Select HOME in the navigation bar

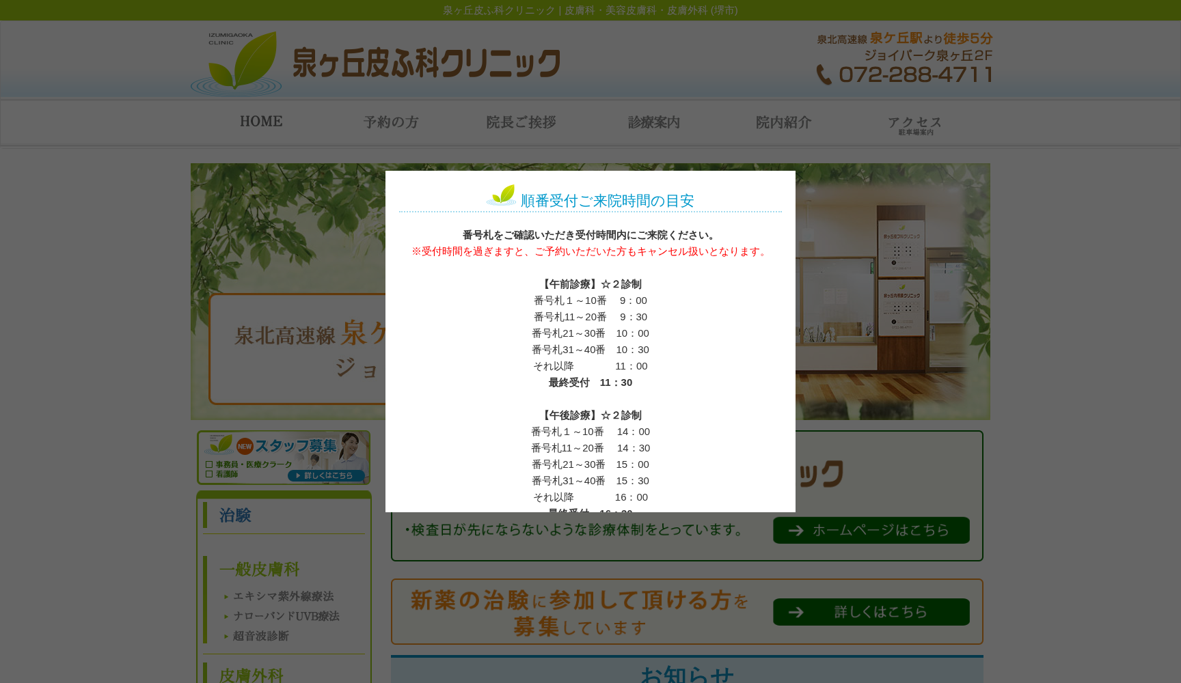pos(261,121)
